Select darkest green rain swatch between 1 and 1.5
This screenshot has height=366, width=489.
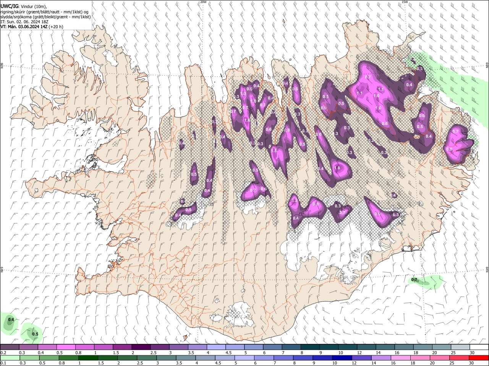(x=88, y=358)
